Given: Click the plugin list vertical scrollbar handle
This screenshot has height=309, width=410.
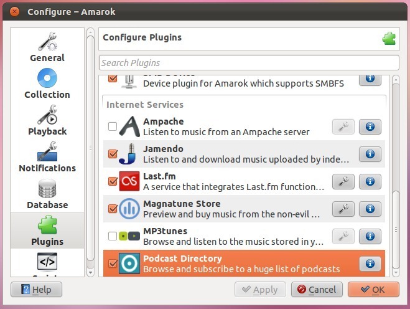Looking at the screenshot, I should point(396,229).
